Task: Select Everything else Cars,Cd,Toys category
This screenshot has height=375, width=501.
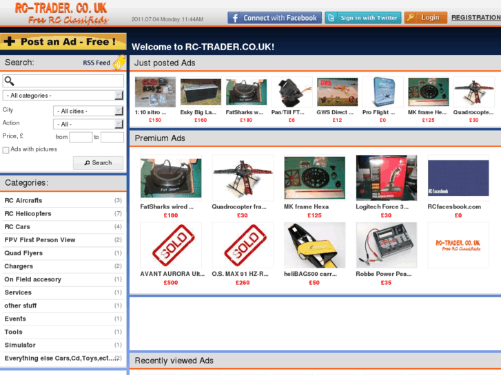Action: [63, 358]
